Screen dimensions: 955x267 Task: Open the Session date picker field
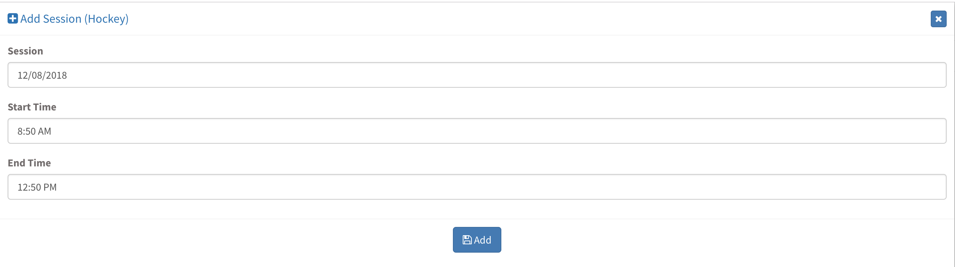pyautogui.click(x=477, y=75)
